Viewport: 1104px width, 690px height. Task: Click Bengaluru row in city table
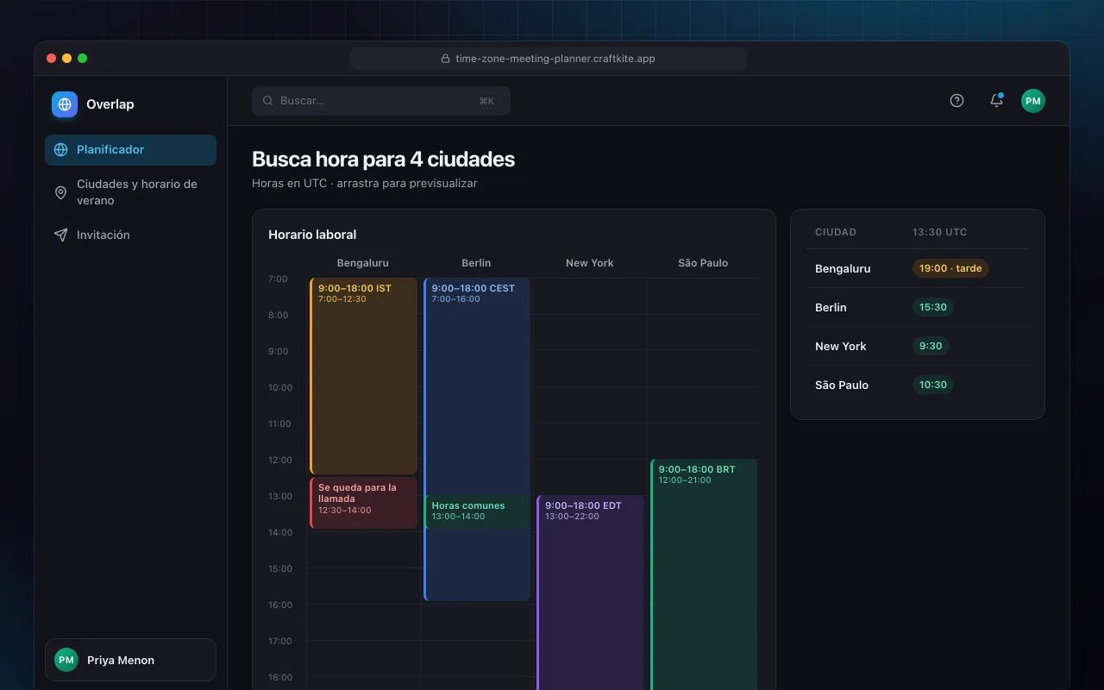[918, 268]
